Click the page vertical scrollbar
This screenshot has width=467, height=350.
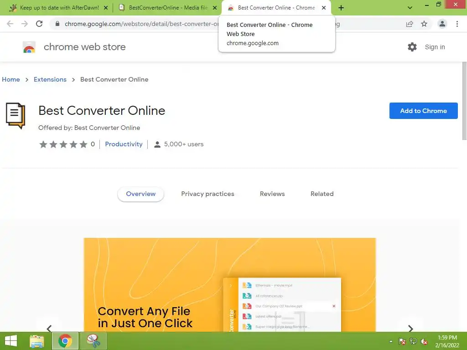tap(464, 101)
